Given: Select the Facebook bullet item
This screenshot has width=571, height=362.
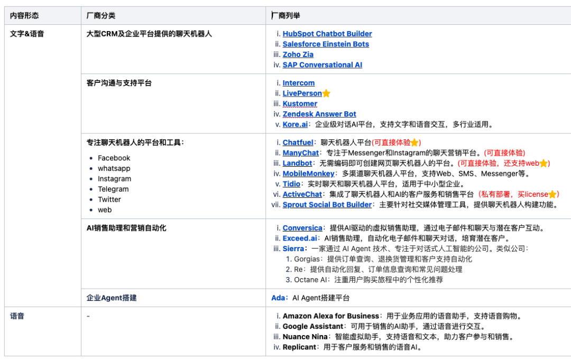Looking at the screenshot, I should pyautogui.click(x=114, y=158).
